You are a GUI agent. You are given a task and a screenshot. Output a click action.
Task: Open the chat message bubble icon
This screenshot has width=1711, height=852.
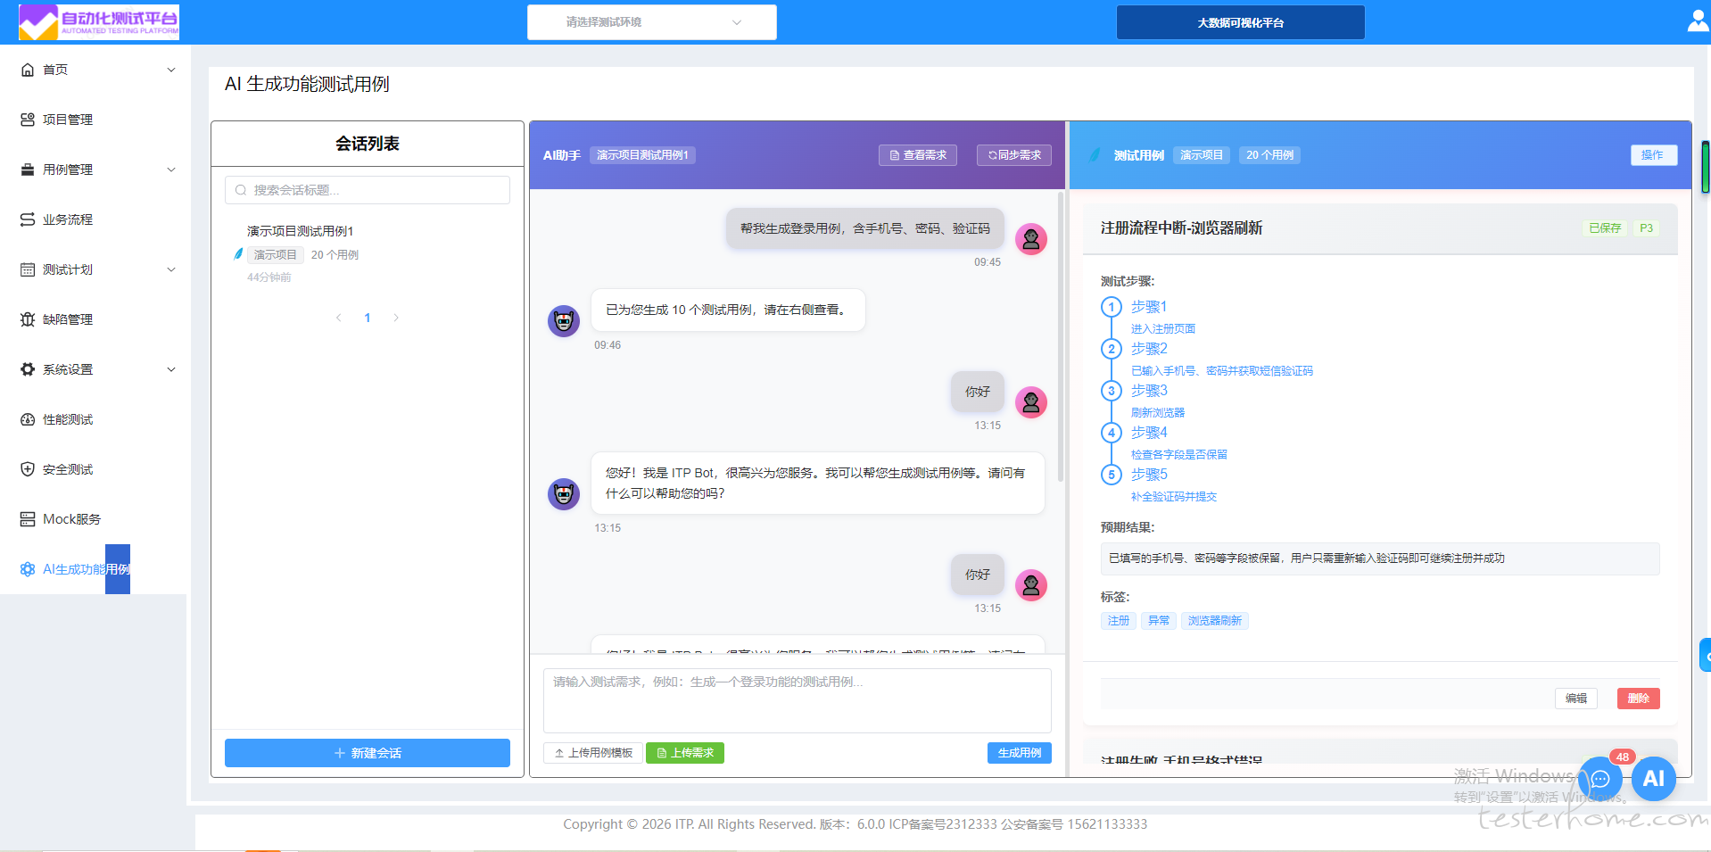point(1600,779)
